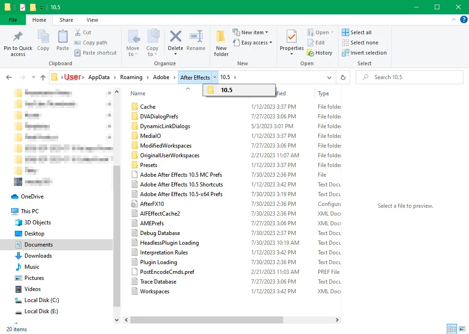Click Roaming in the address bar
Screen dimensions: 469x334
(x=131, y=77)
